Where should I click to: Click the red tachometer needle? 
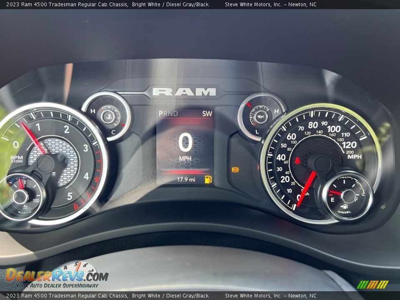coord(33,138)
